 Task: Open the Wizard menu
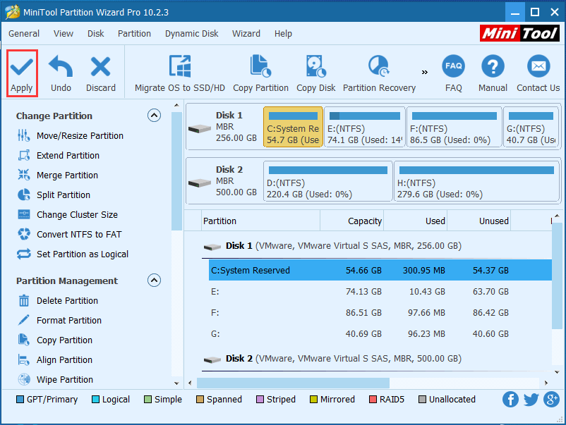click(246, 33)
